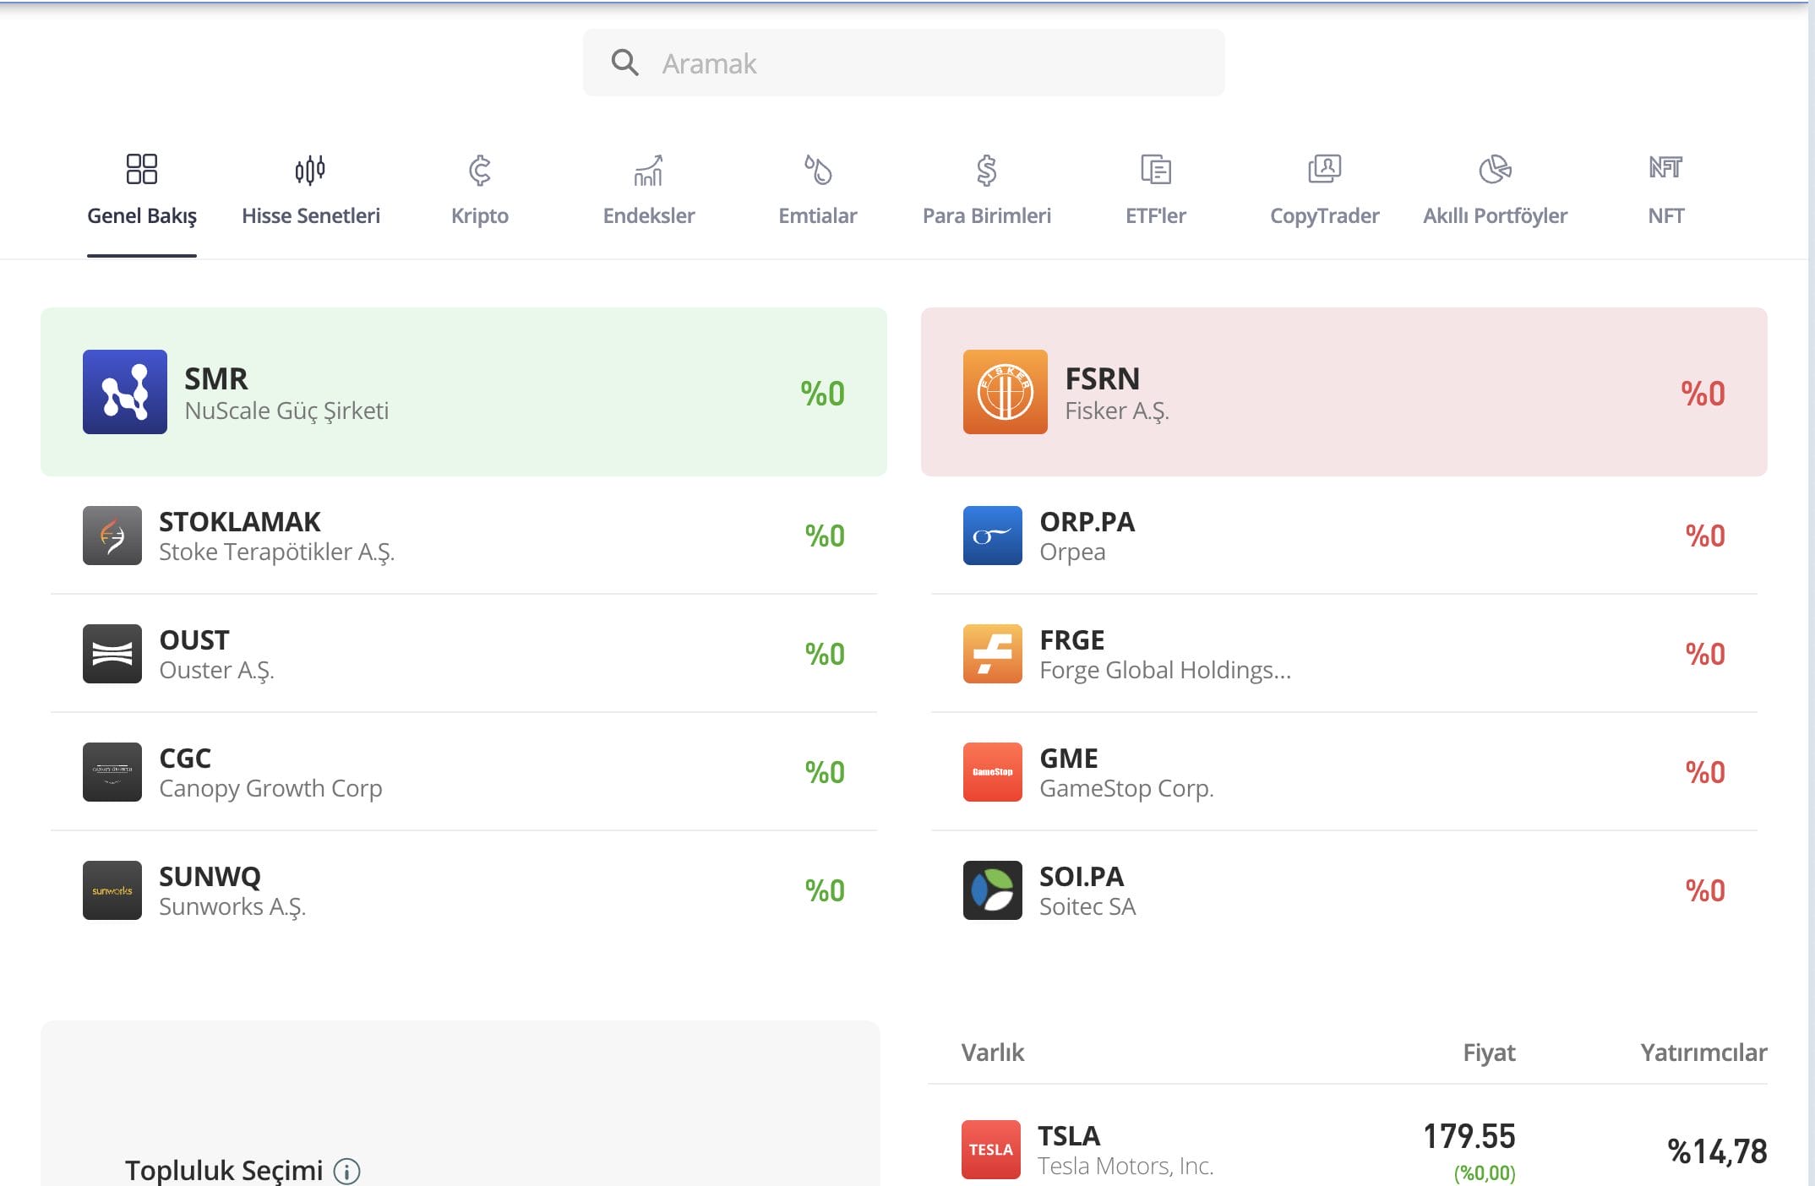Click the Para Birimleri dollar icon
1815x1186 pixels.
click(x=987, y=170)
